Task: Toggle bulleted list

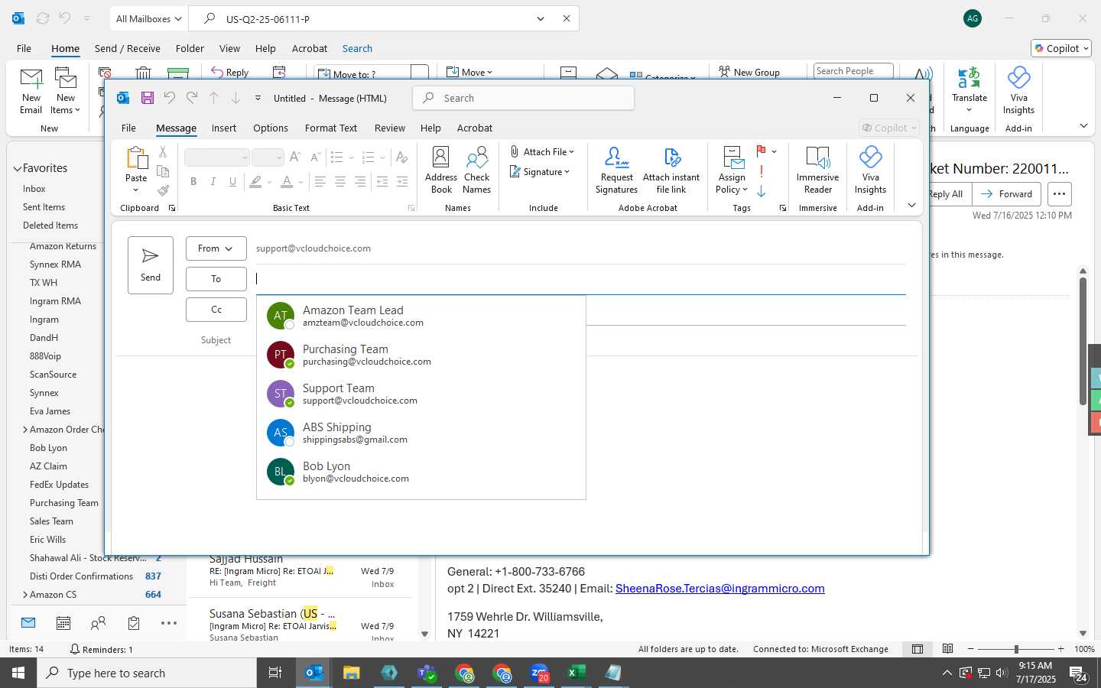Action: pos(336,157)
